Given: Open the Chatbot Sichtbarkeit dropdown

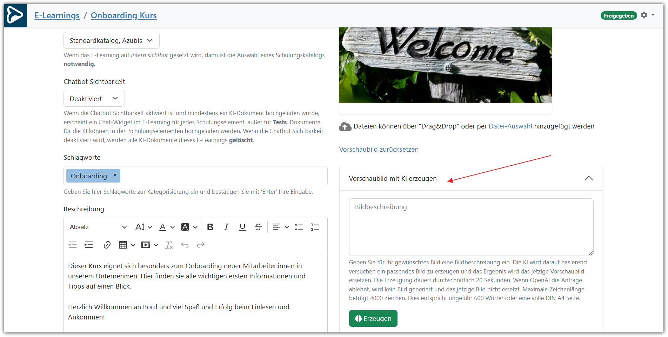Looking at the screenshot, I should pyautogui.click(x=94, y=99).
